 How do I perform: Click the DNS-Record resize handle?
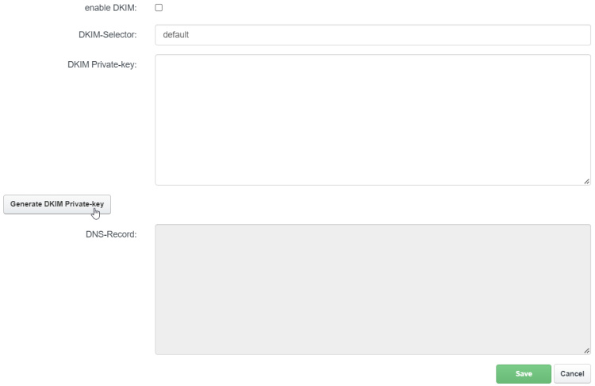click(586, 350)
